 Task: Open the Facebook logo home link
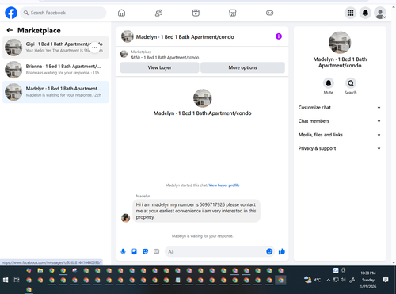[x=11, y=13]
